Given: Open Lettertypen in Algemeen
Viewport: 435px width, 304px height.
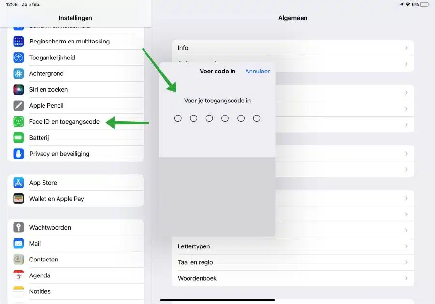Looking at the screenshot, I should [x=293, y=246].
